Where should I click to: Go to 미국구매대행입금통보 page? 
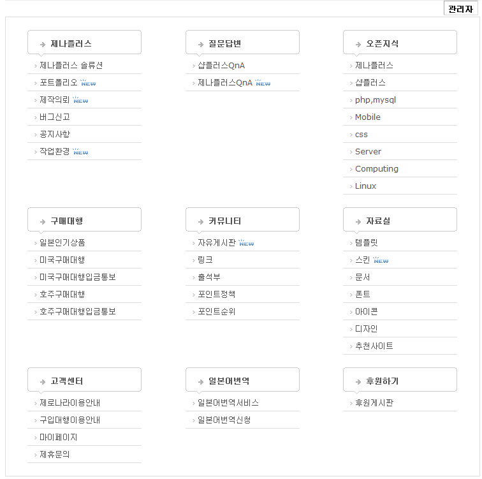78,277
